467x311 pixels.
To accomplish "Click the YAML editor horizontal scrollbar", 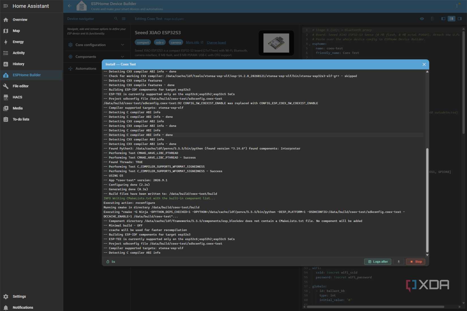I will [376, 307].
